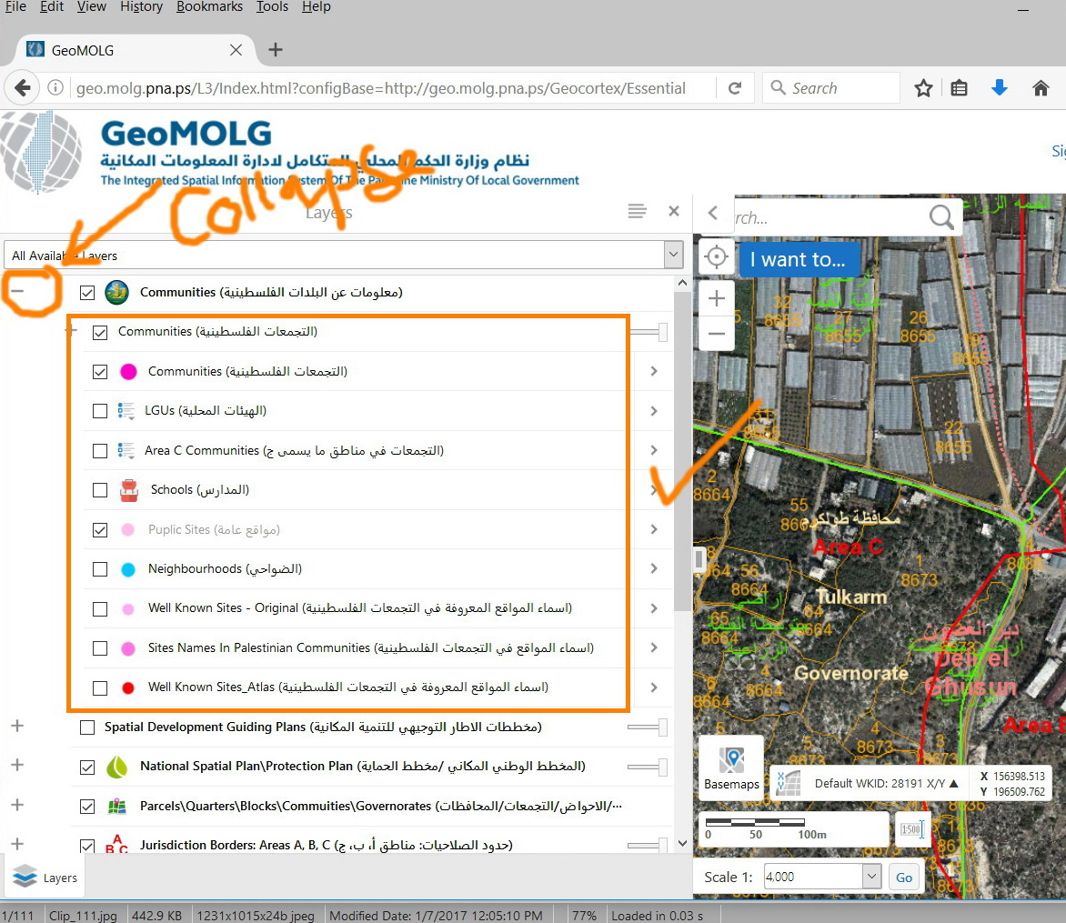Open the Bookmarks menu
This screenshot has width=1066, height=923.
tap(209, 6)
